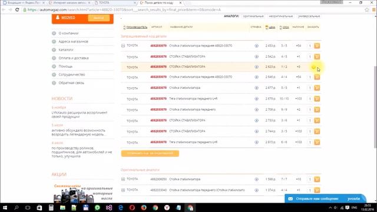Expand the Toyota 1 374 р. analog group

click(123, 190)
